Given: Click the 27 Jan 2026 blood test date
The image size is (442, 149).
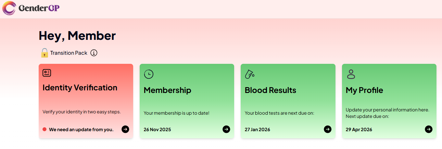Looking at the screenshot, I should coord(257,130).
